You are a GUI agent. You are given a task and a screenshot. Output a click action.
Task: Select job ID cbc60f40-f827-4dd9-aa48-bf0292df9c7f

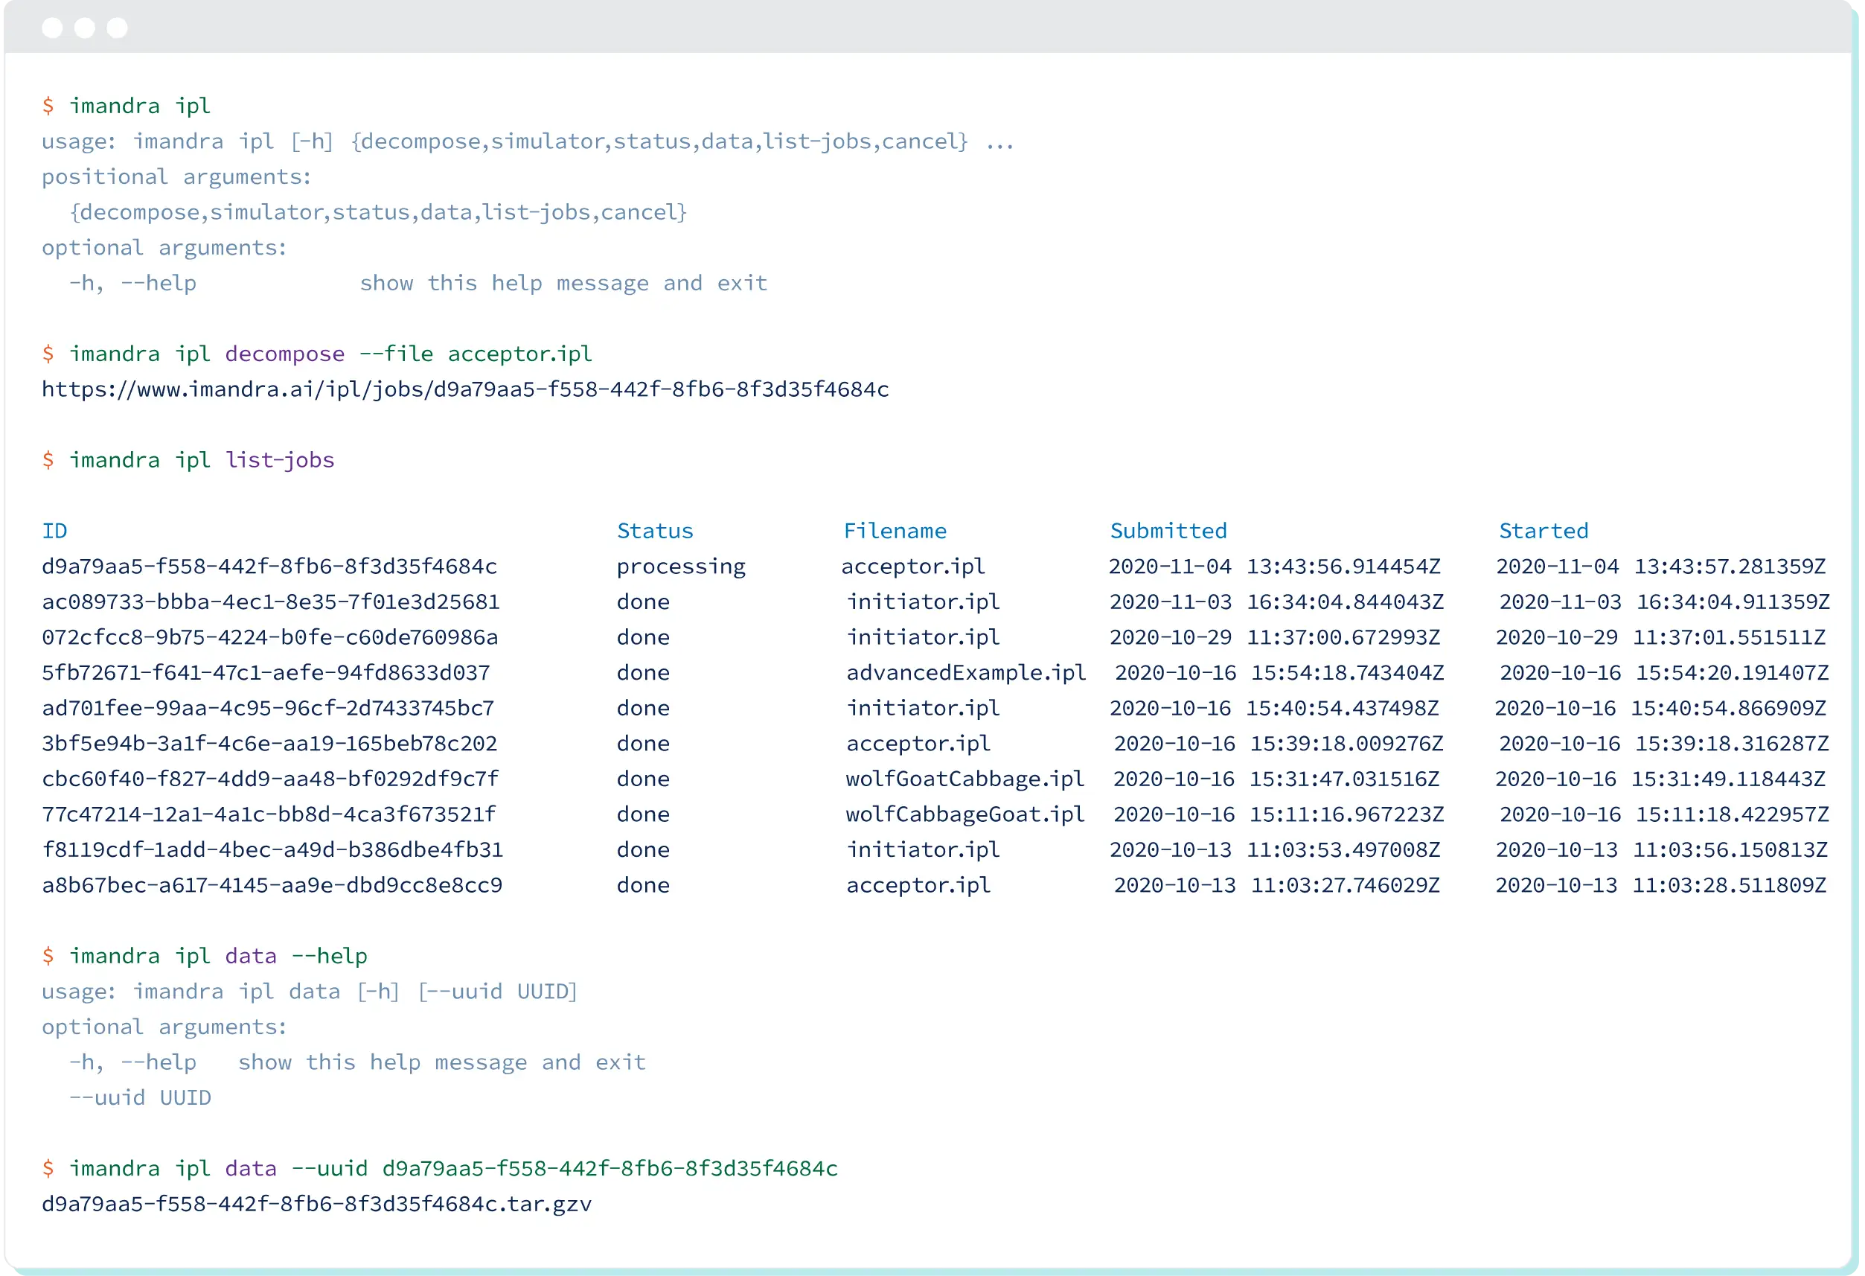click(269, 779)
